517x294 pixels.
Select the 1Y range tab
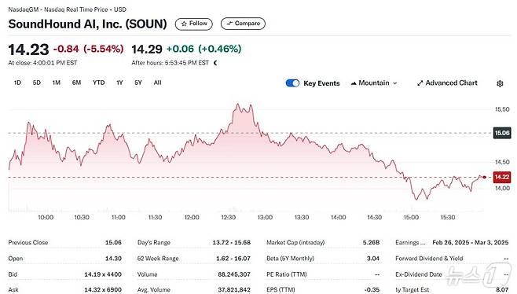119,83
